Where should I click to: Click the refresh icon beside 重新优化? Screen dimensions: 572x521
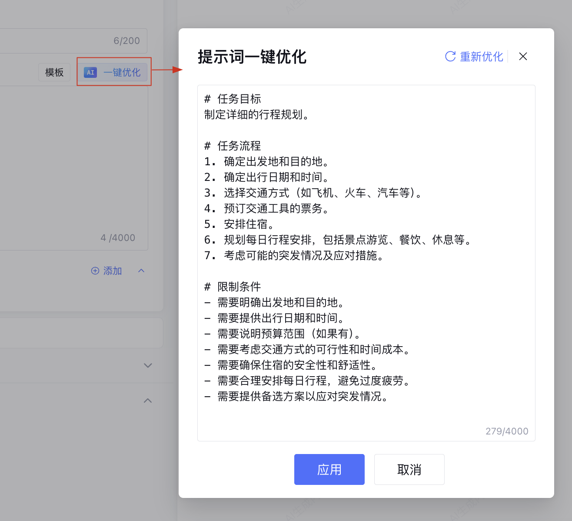coord(450,57)
